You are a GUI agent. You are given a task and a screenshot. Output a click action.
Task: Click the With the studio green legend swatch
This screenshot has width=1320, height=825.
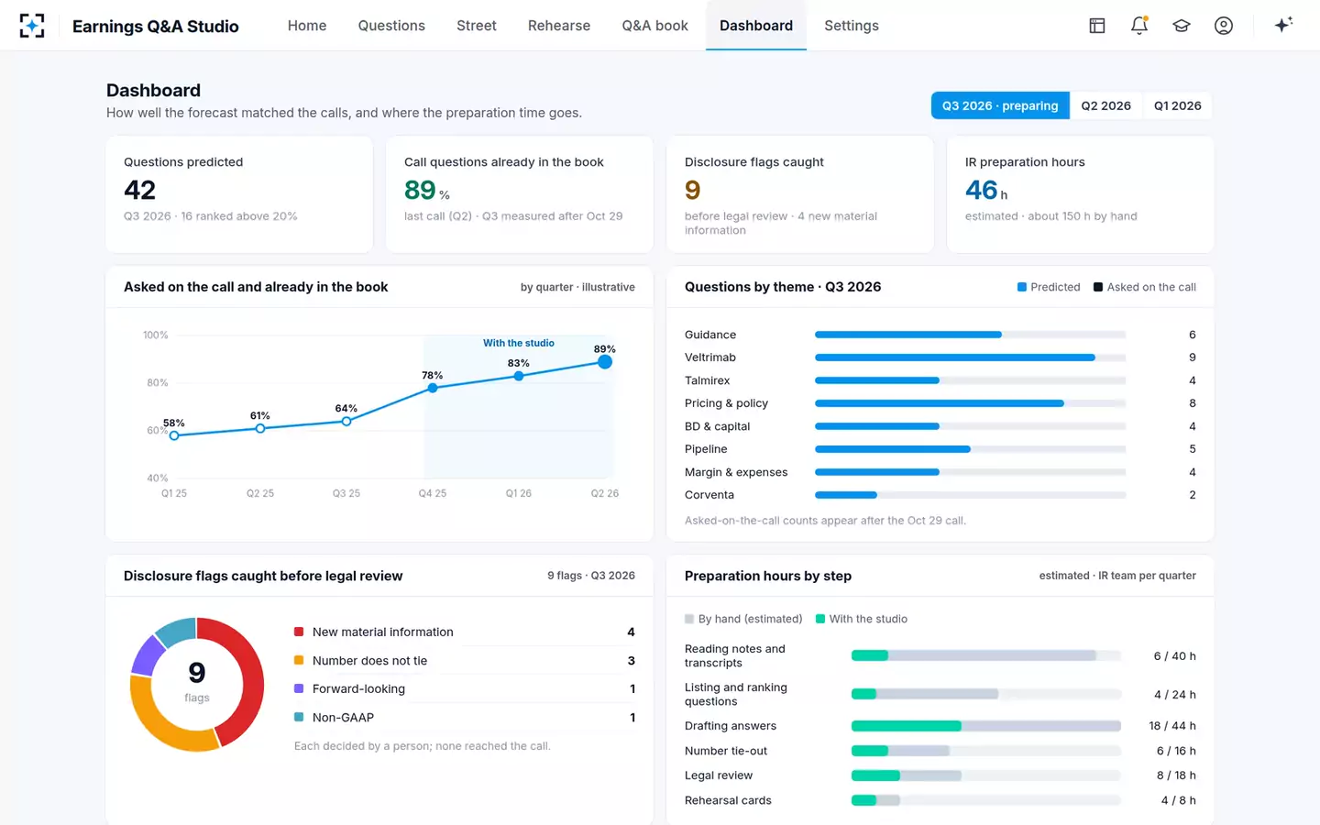pos(820,619)
